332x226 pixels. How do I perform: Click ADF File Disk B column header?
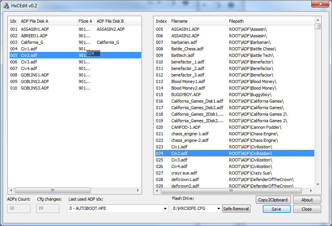point(118,21)
